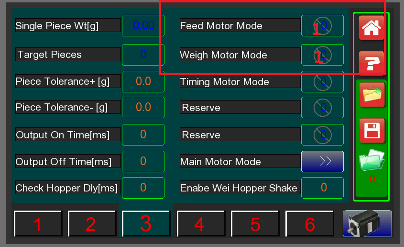This screenshot has height=247, width=404.
Task: Save settings with floppy disk icon
Action: tap(371, 130)
